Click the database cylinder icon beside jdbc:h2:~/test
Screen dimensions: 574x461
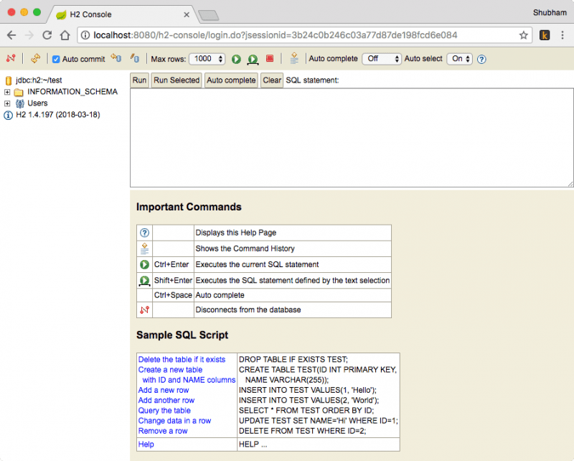(x=9, y=80)
